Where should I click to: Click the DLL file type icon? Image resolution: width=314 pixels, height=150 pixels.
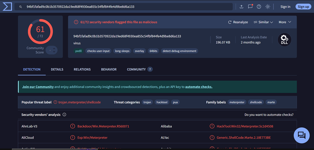tap(285, 40)
